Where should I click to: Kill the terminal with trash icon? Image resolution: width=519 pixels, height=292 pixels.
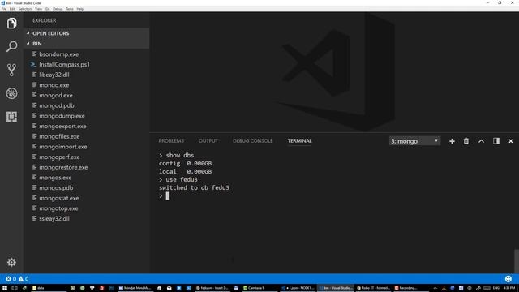tap(466, 141)
